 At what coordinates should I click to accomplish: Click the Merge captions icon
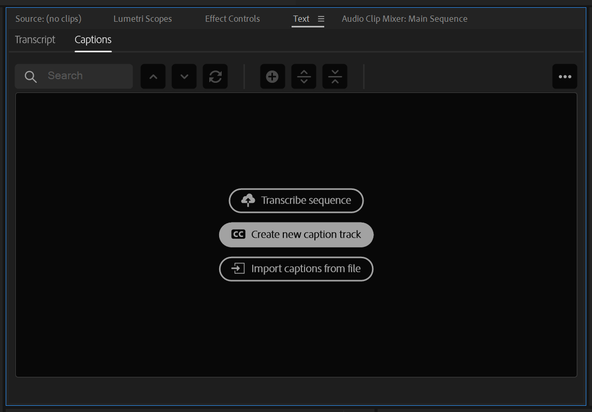pos(335,77)
